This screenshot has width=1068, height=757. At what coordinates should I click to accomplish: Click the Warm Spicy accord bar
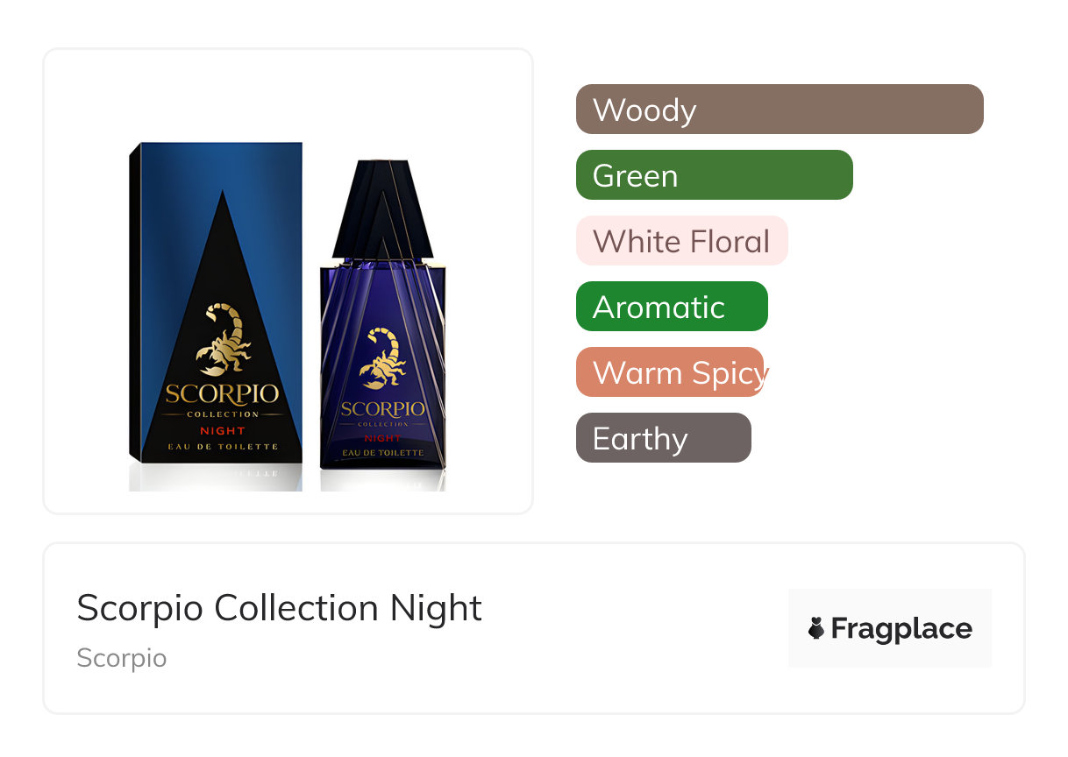671,372
